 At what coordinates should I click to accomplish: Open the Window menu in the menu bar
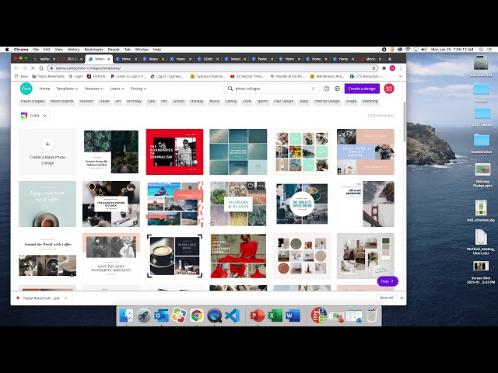[x=142, y=50]
